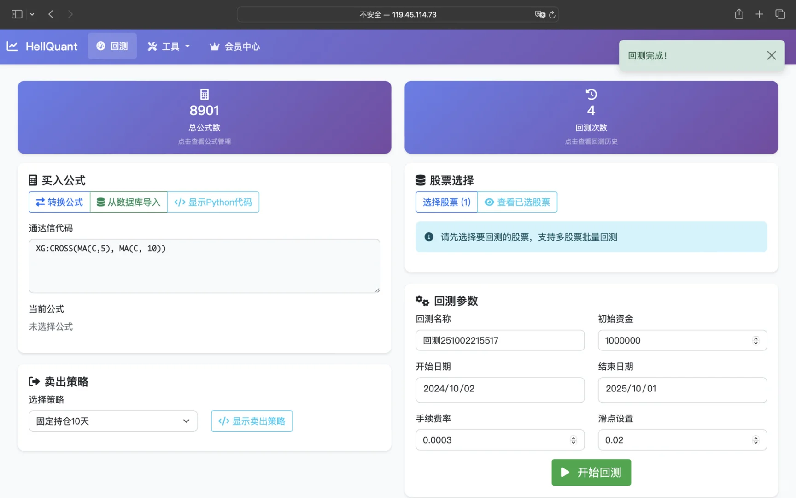796x498 pixels.
Task: Open the 固定持仓10天 strategy dropdown
Action: pyautogui.click(x=113, y=421)
